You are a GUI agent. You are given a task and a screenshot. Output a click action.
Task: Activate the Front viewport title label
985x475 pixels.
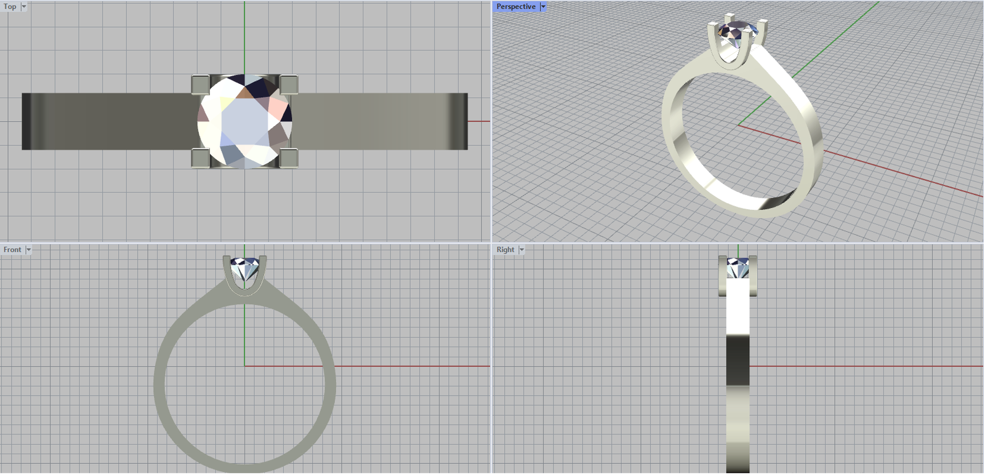pos(12,250)
